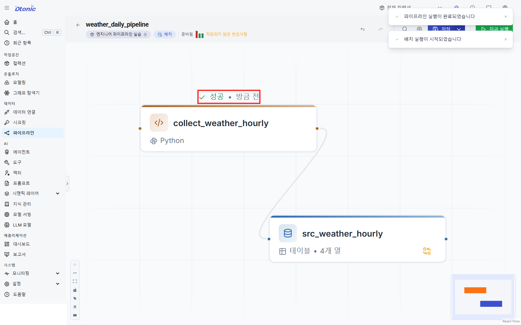
Task: Expand the 모니터링 menu
Action: coord(58,273)
